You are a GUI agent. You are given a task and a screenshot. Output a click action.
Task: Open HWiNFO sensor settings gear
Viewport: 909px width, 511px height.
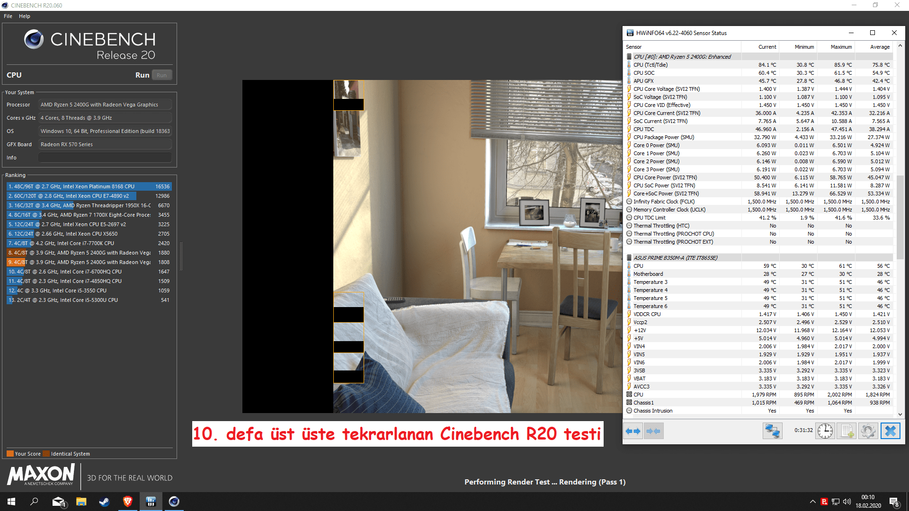(868, 431)
